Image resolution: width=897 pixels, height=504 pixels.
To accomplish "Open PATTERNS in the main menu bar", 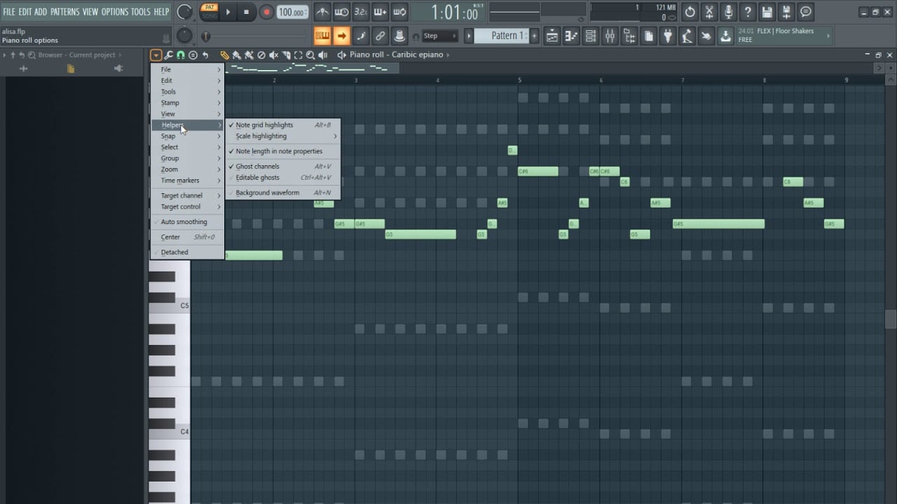I will tap(64, 12).
